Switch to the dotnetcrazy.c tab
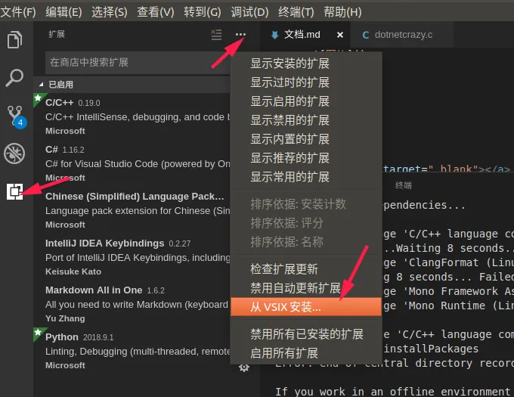 402,35
